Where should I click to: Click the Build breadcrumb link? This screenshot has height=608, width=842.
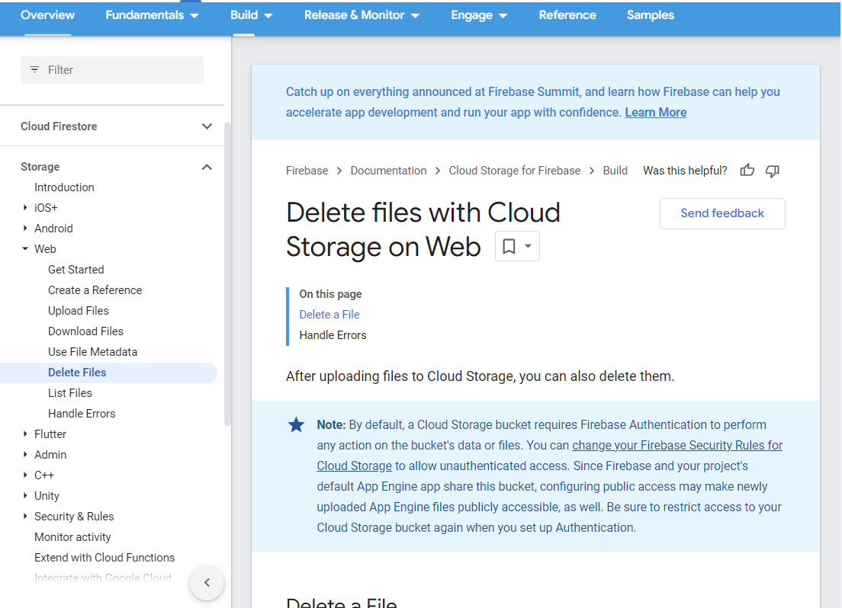point(615,171)
